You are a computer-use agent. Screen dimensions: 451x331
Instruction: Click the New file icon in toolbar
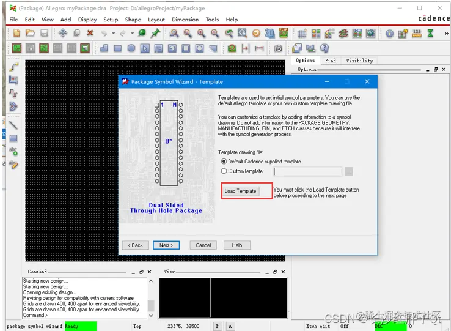pos(16,34)
